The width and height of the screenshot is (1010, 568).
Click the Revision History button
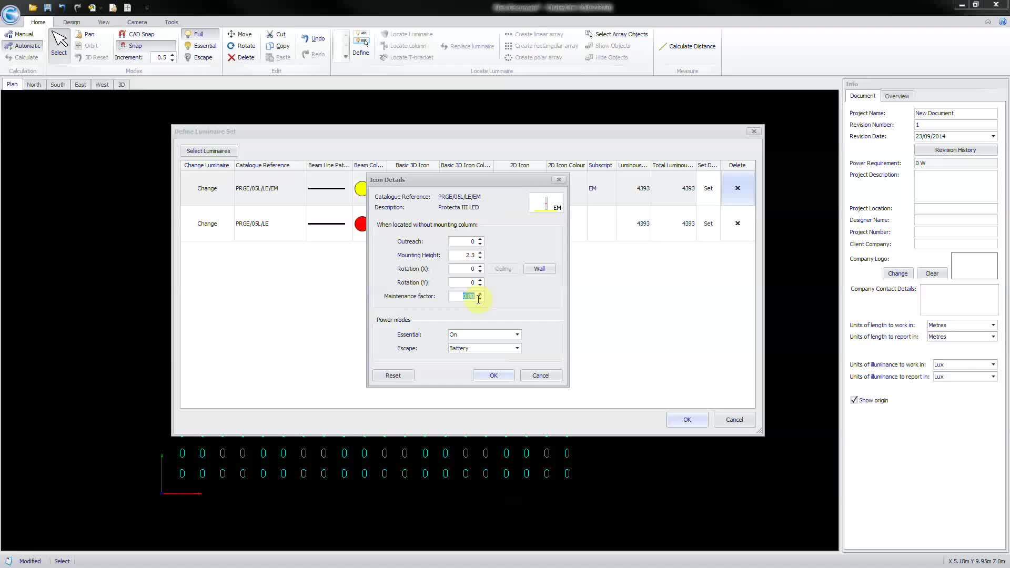click(x=955, y=150)
